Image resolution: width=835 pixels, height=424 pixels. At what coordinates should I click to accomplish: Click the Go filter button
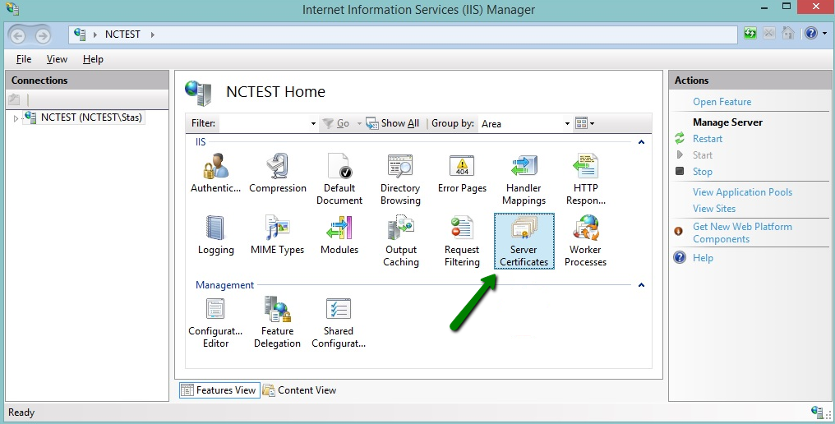click(336, 123)
